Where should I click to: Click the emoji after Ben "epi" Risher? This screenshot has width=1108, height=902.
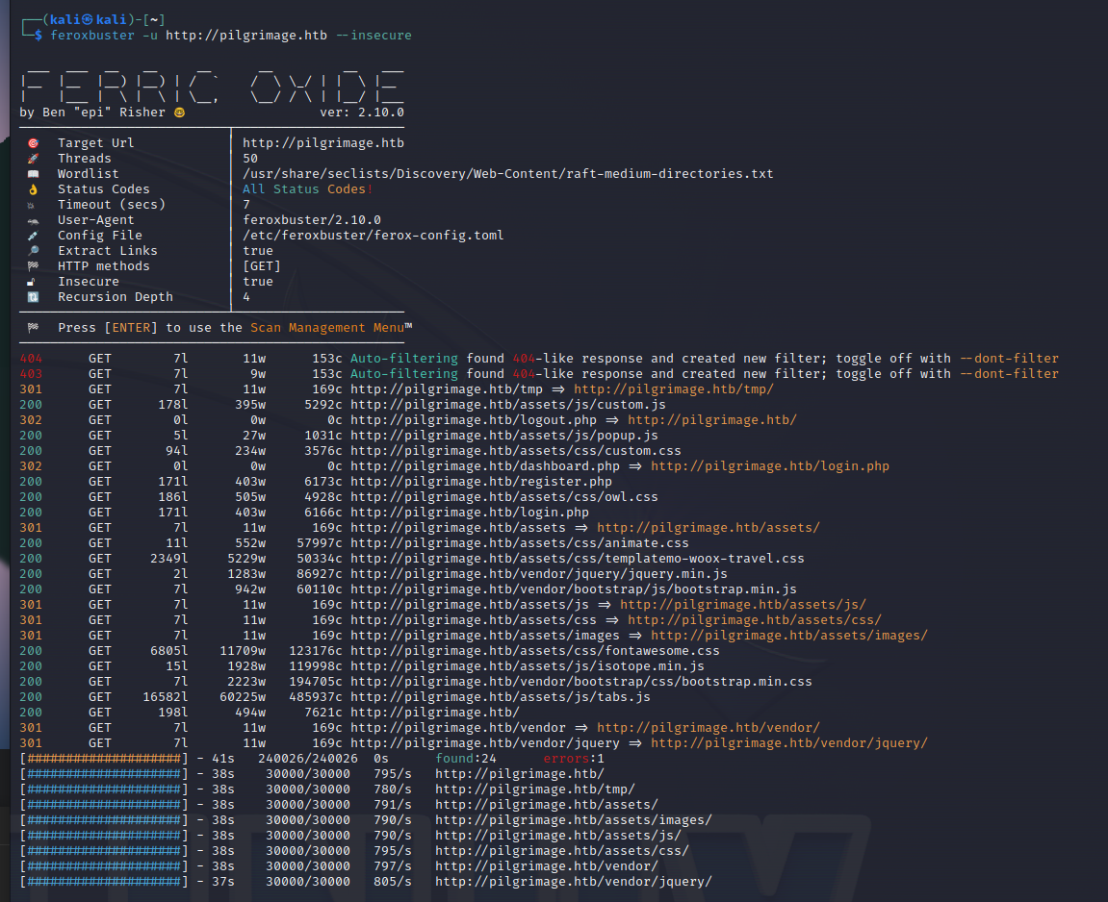coord(179,113)
